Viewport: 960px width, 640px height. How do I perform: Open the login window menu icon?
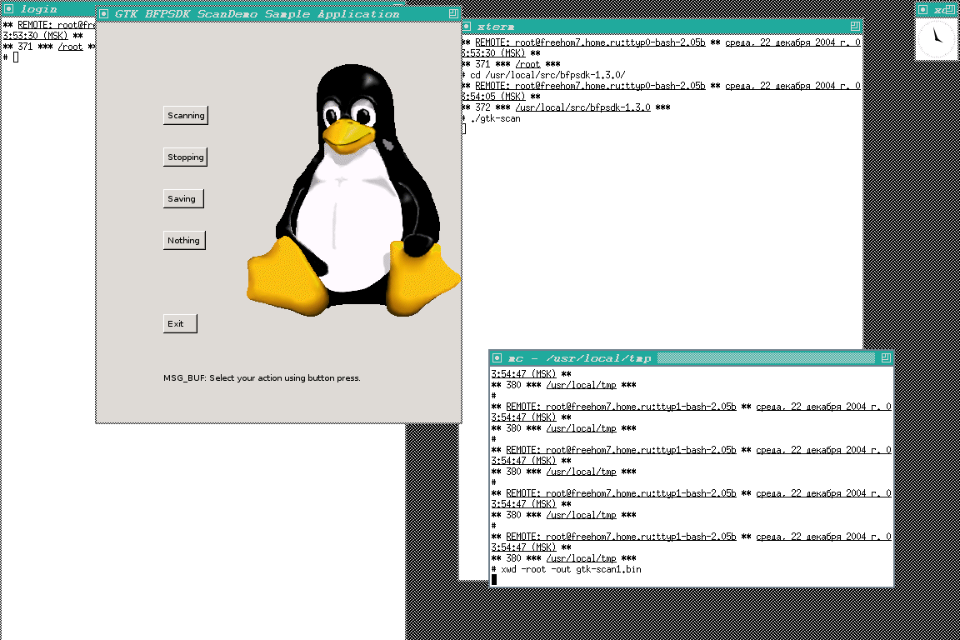(9, 8)
